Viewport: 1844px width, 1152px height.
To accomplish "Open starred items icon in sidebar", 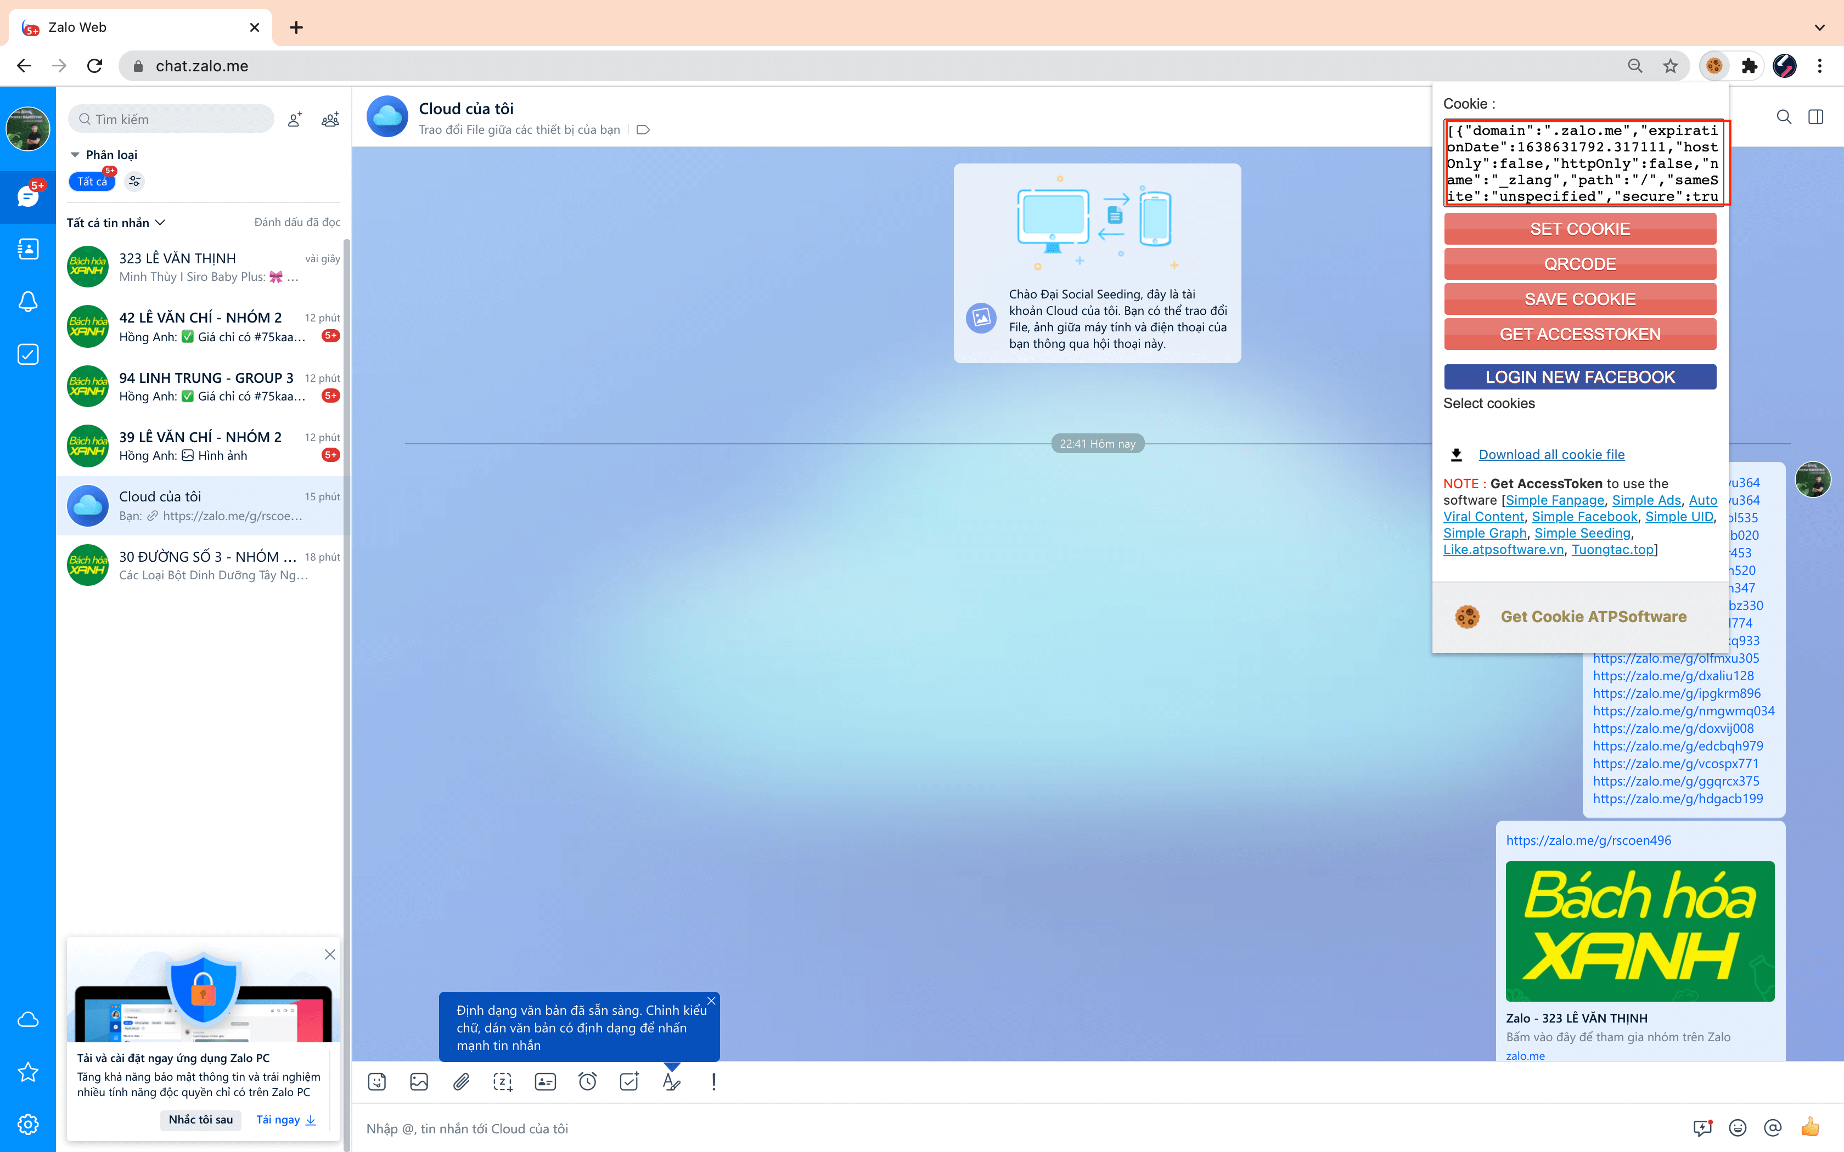I will [x=27, y=1072].
